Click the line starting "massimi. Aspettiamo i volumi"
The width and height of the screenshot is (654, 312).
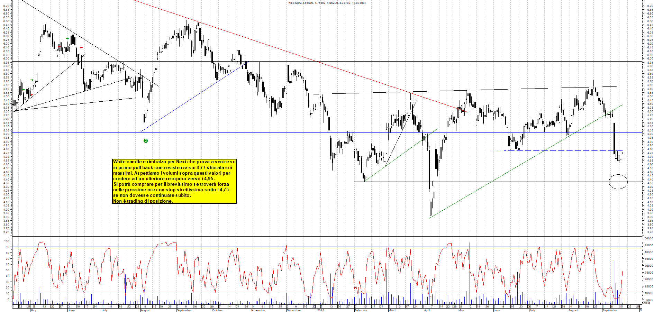click(x=172, y=173)
